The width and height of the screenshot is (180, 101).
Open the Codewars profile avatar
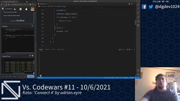[33, 9]
